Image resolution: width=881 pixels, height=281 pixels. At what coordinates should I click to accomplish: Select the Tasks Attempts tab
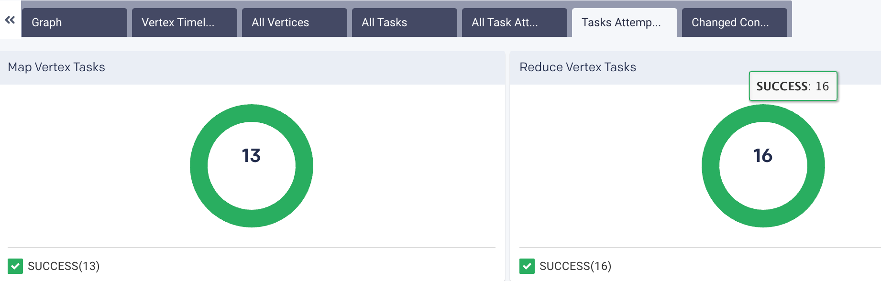pyautogui.click(x=625, y=22)
